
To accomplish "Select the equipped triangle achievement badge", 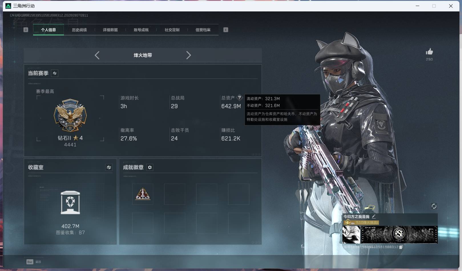I will coord(143,194).
